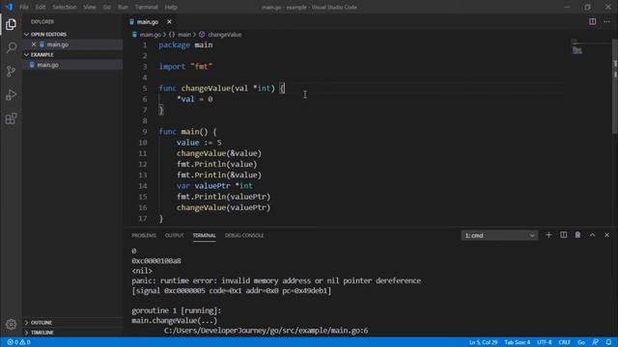Open the Extensions view icon
Screen dimensions: 618x347
(11, 119)
